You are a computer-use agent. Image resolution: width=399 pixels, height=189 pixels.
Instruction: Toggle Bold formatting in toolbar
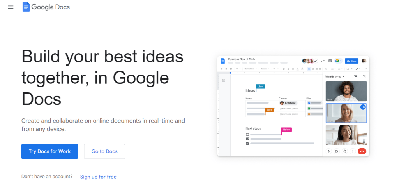[x=284, y=69]
